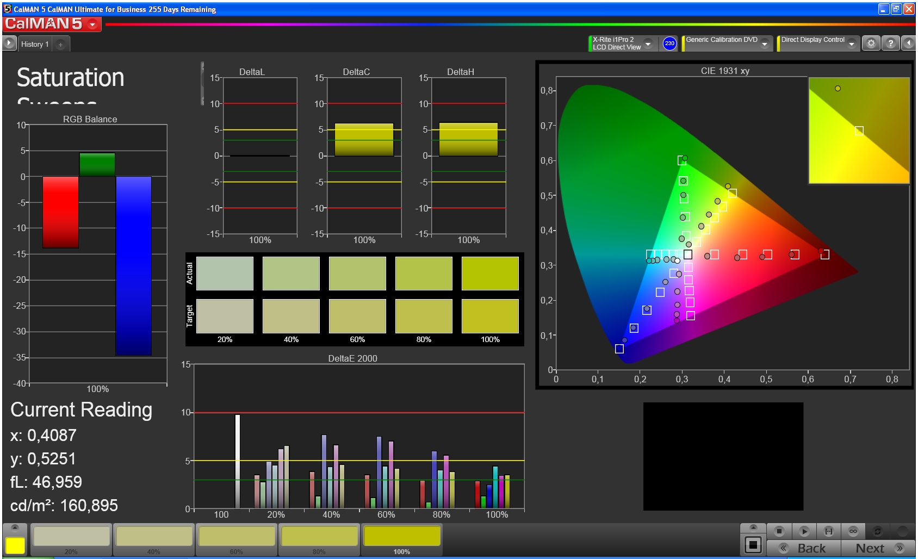Click the Back navigation button
This screenshot has height=559, width=918.
[x=804, y=548]
